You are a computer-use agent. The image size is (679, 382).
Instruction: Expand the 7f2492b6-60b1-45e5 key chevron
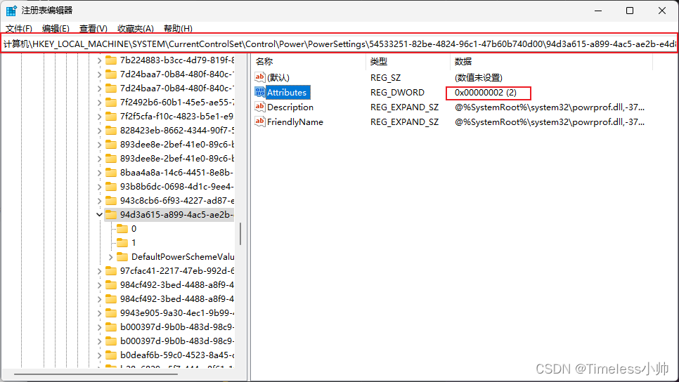(99, 103)
